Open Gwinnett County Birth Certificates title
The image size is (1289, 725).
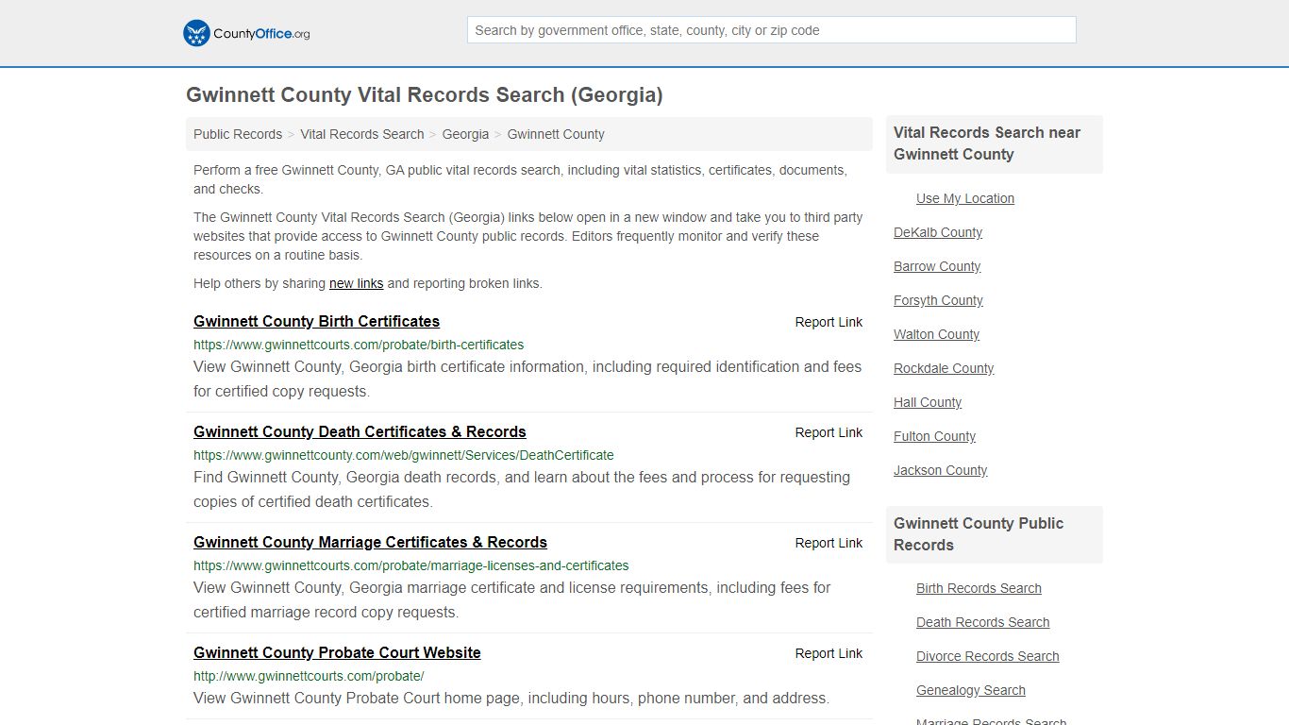coord(316,321)
